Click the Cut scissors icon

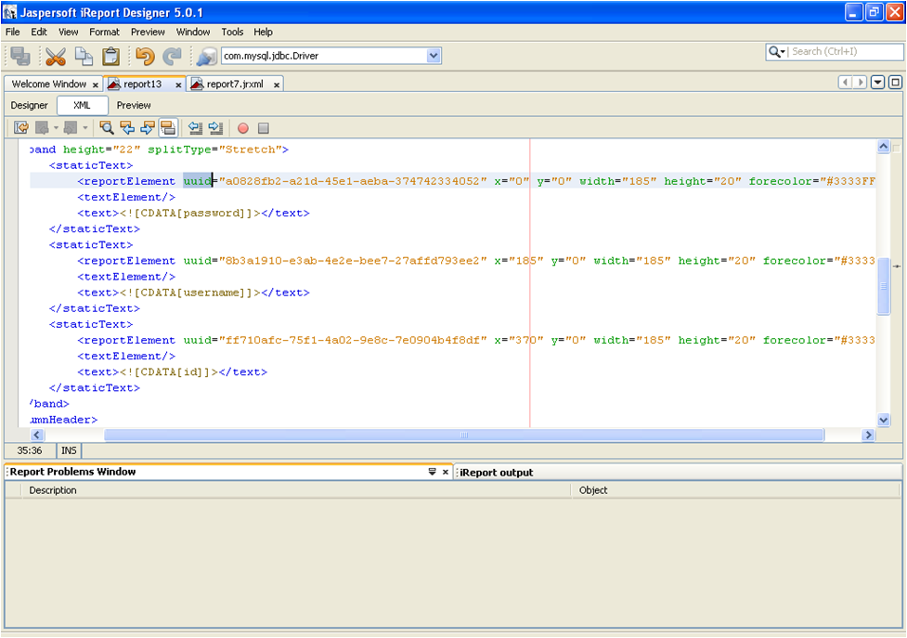55,57
